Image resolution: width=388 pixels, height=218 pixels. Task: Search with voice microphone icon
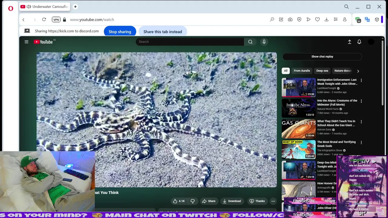(x=264, y=42)
